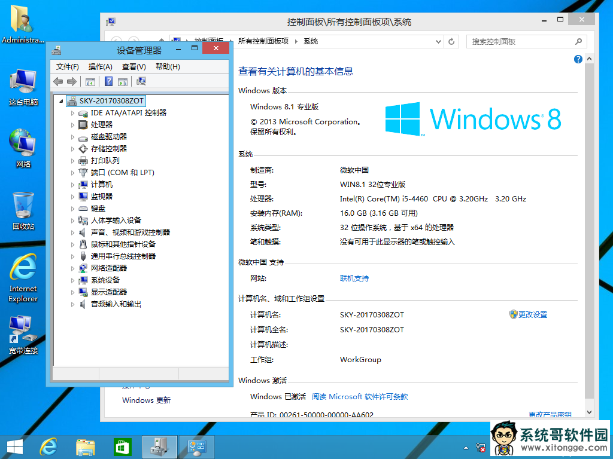Click the Windows Start button on taskbar
Screen dimensions: 613x459
(15, 447)
